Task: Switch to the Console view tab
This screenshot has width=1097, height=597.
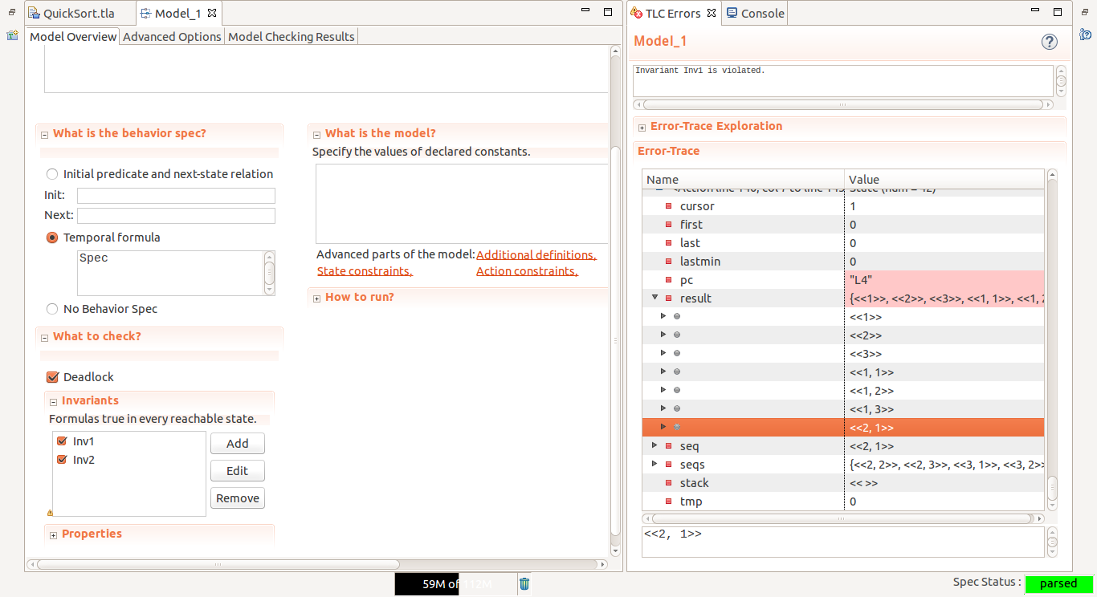Action: [x=755, y=14]
